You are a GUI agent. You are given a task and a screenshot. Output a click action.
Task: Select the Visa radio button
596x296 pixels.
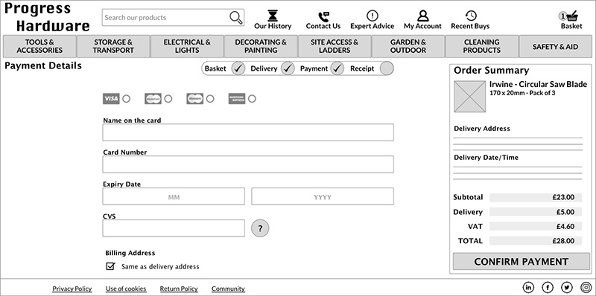(x=126, y=99)
